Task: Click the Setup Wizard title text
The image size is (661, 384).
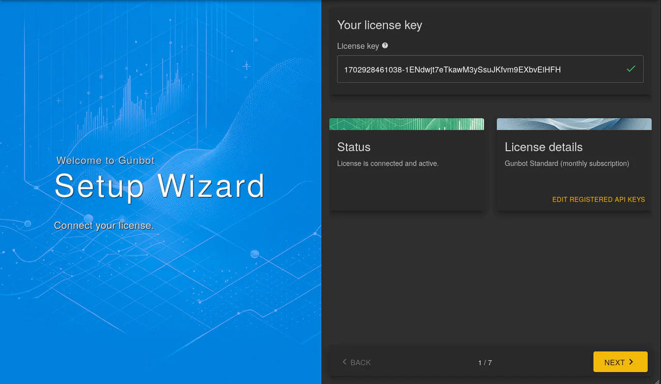Action: click(160, 186)
